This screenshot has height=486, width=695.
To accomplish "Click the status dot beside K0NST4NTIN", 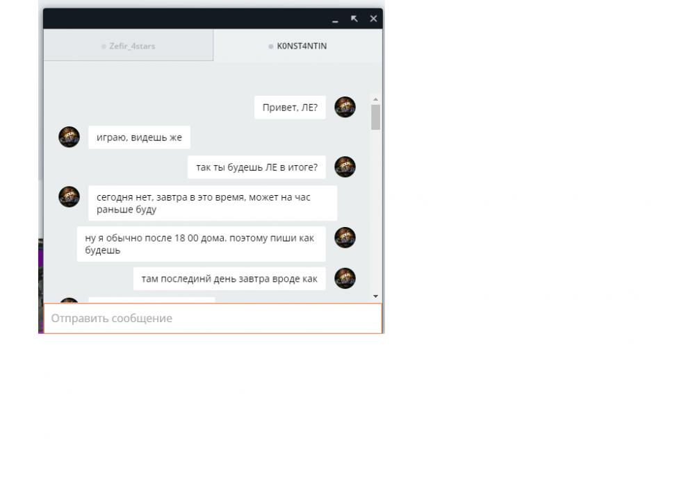I will [x=271, y=47].
